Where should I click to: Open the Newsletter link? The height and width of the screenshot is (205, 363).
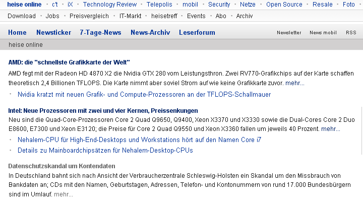(289, 33)
